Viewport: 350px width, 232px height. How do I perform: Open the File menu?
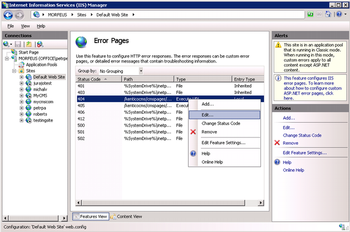coord(11,26)
